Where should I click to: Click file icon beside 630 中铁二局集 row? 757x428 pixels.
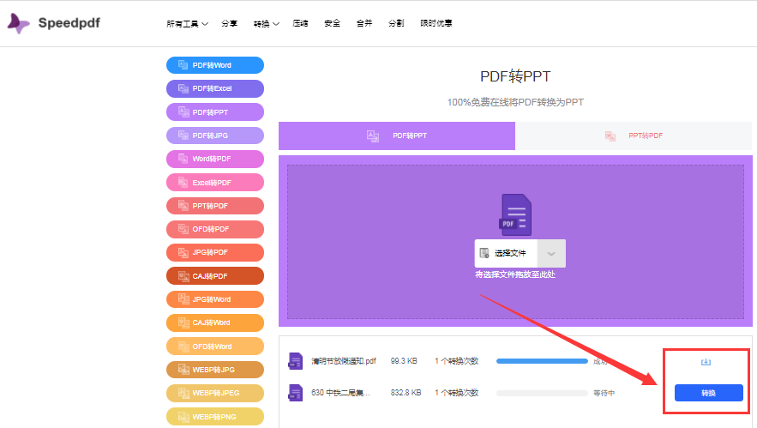[x=296, y=393]
